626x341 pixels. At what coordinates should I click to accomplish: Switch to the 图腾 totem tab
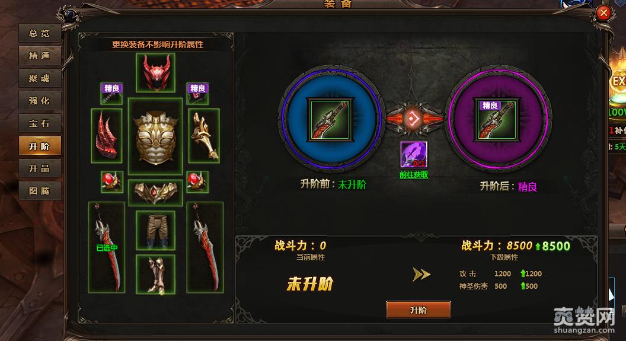40,191
